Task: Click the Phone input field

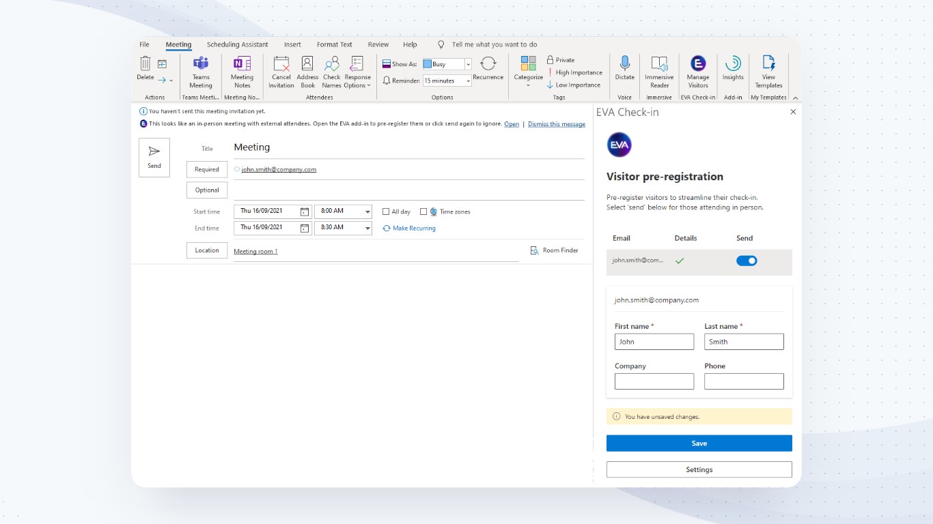Action: (x=744, y=381)
